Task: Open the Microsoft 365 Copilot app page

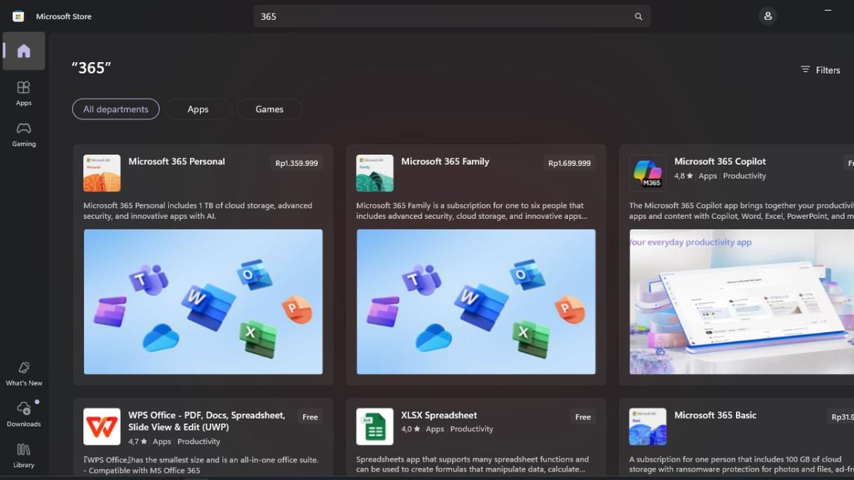Action: point(720,161)
